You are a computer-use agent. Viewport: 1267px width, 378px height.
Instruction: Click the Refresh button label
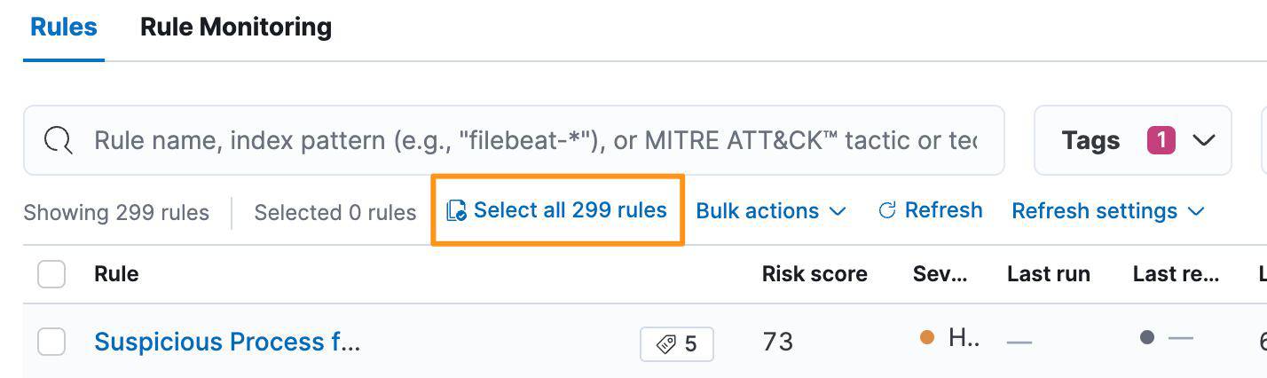coord(943,210)
